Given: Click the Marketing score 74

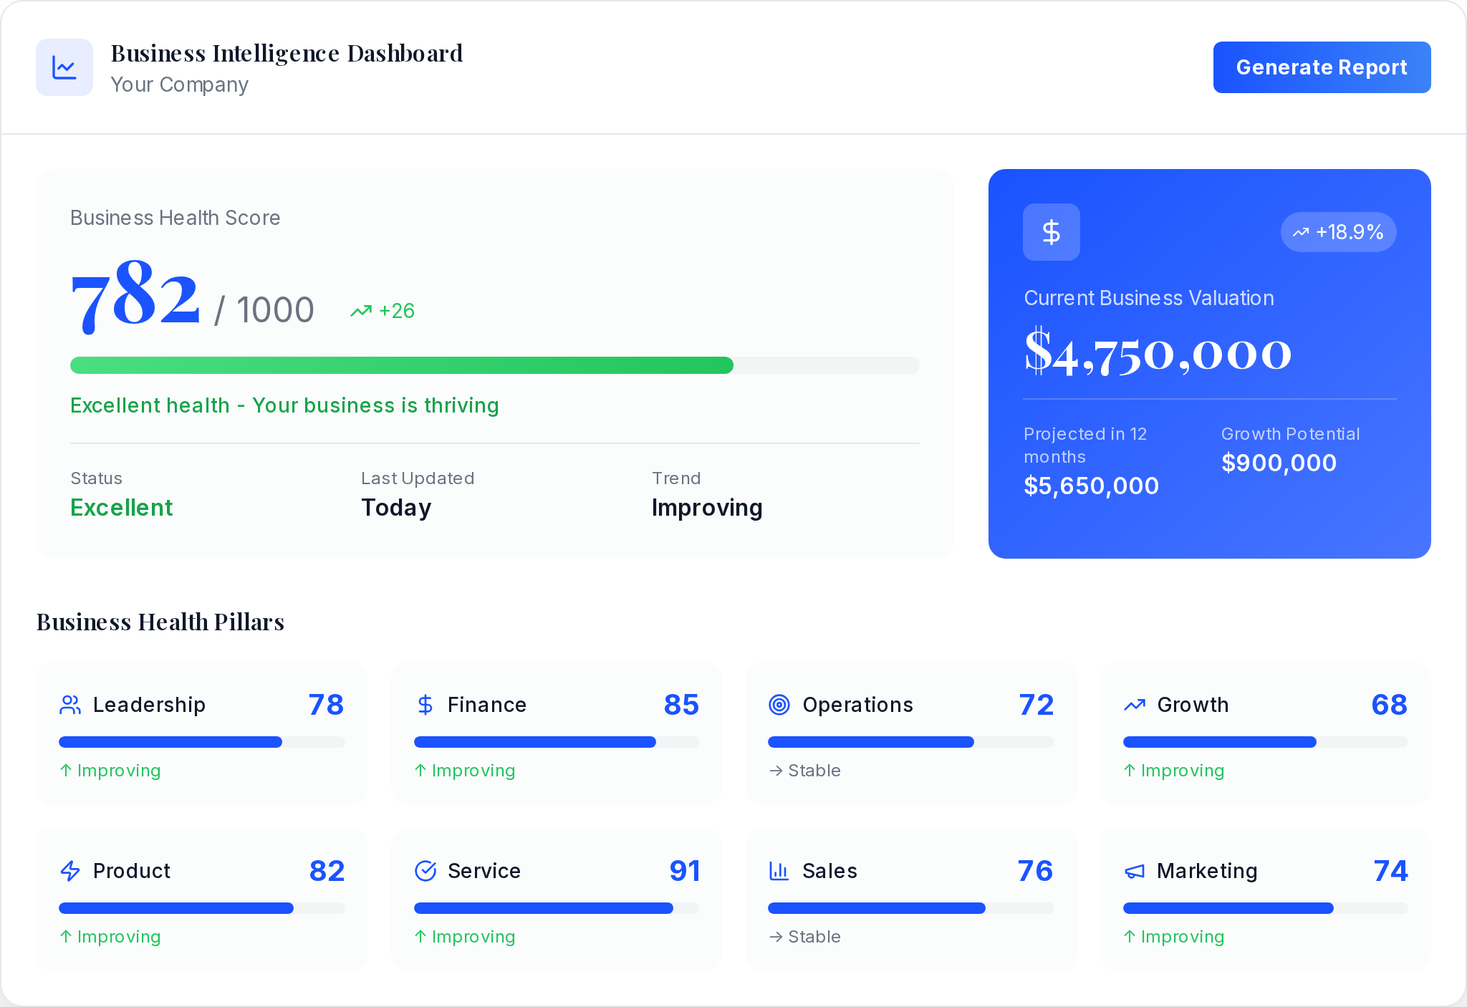Looking at the screenshot, I should (1391, 871).
